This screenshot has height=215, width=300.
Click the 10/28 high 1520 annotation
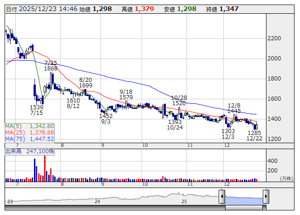tap(179, 101)
